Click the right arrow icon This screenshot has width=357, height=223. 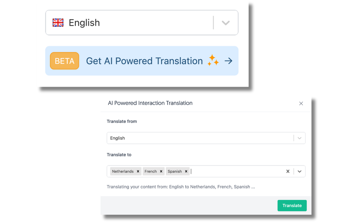pyautogui.click(x=228, y=61)
